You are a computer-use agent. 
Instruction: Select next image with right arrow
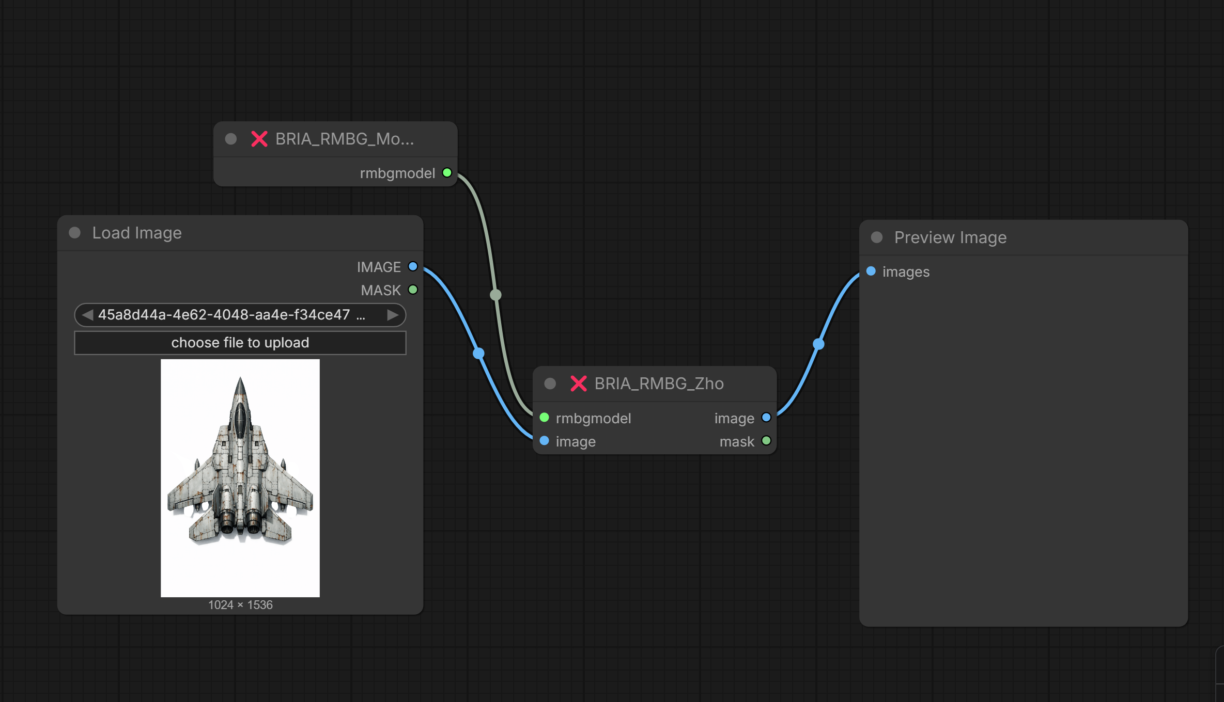393,315
